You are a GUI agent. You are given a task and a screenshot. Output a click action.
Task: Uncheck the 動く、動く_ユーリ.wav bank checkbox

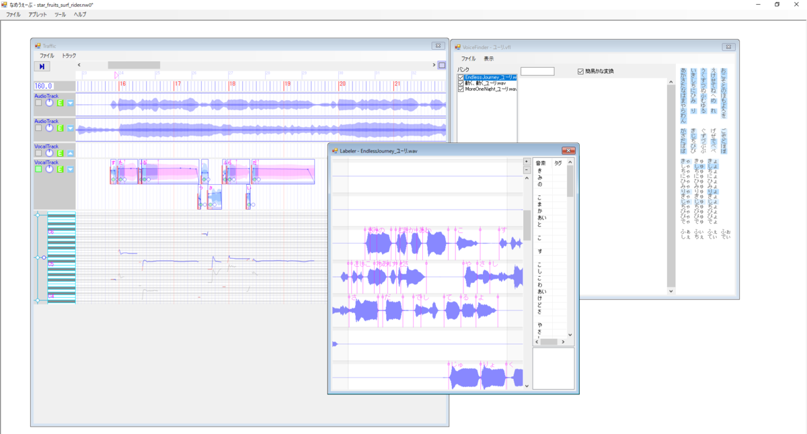[x=461, y=83]
